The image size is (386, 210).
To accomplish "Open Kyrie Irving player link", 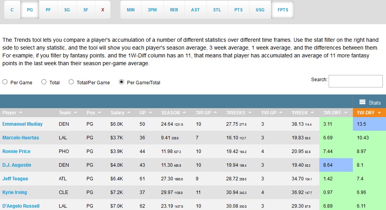I will tap(14, 192).
